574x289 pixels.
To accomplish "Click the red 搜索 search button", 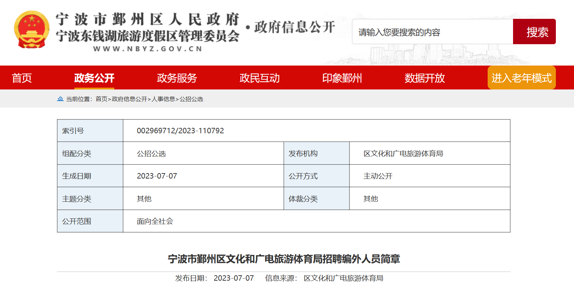I will click(x=534, y=32).
